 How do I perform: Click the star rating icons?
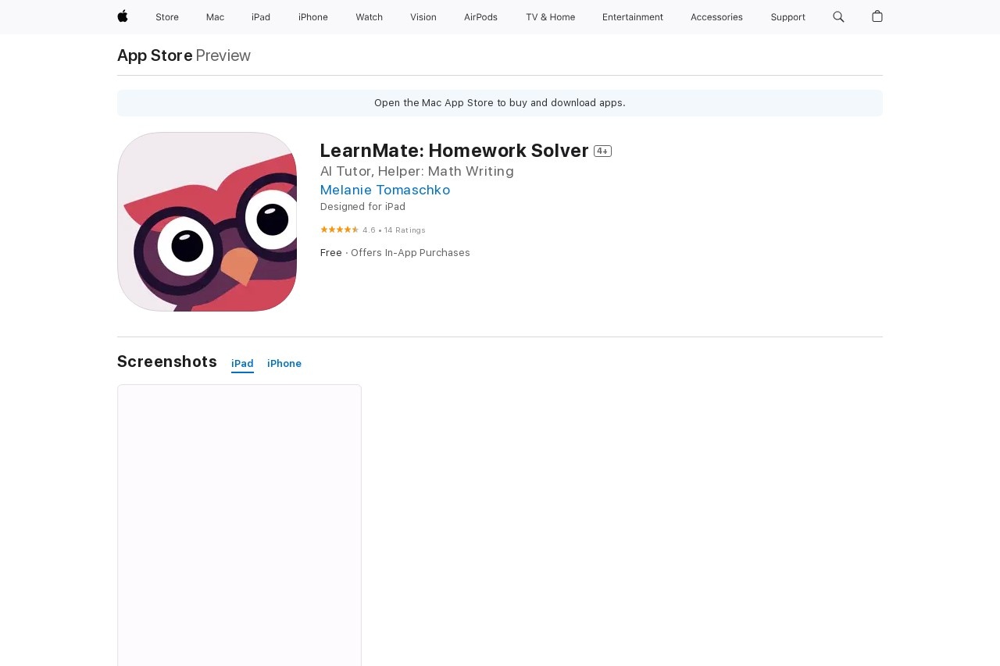(x=339, y=230)
